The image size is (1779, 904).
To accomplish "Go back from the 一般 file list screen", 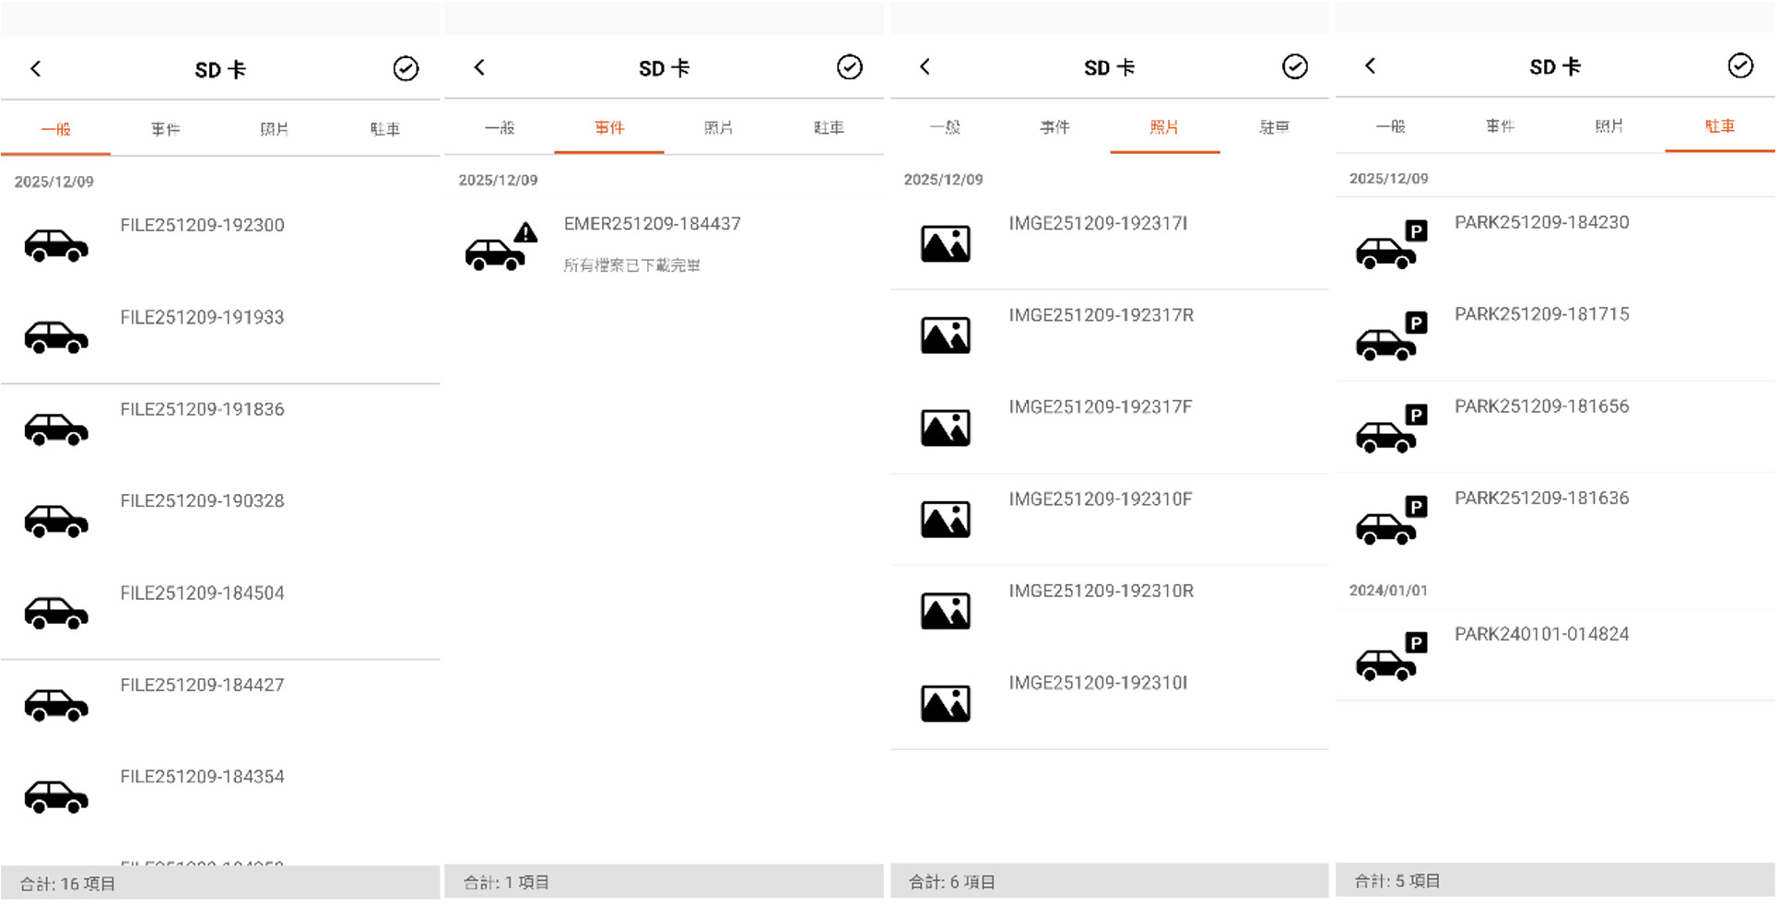I will pyautogui.click(x=36, y=68).
